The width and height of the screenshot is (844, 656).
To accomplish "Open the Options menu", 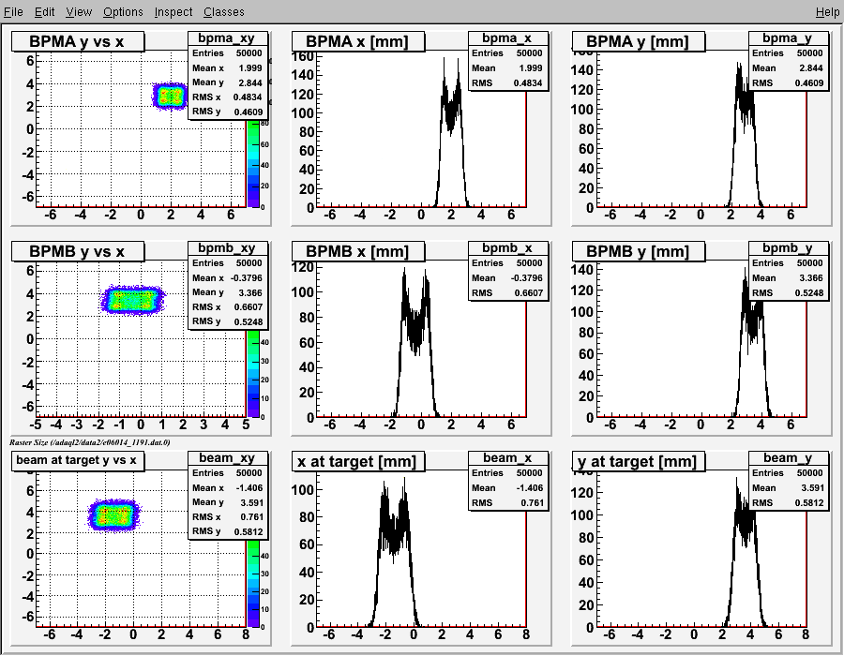I will [123, 12].
